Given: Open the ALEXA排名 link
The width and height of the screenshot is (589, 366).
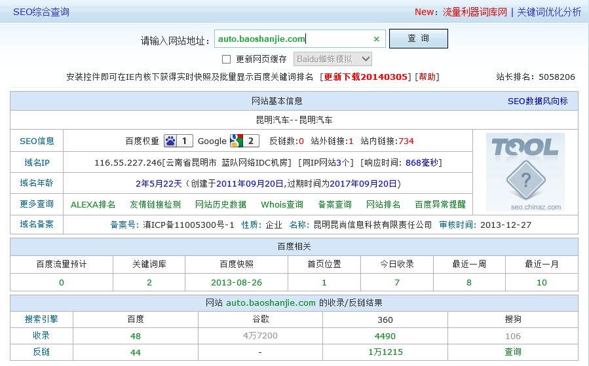Looking at the screenshot, I should pyautogui.click(x=93, y=204).
